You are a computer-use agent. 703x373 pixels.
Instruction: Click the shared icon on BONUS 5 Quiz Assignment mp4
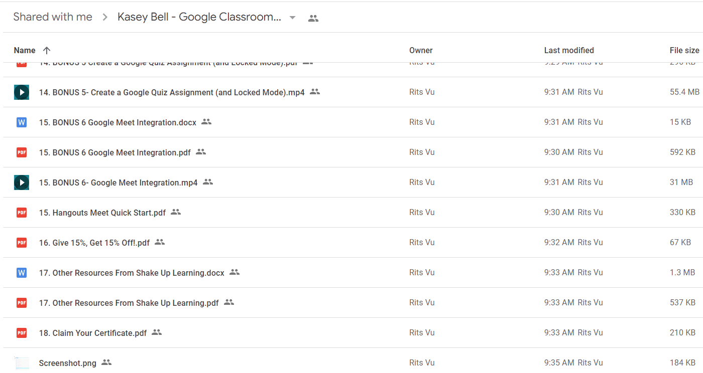[x=315, y=92]
